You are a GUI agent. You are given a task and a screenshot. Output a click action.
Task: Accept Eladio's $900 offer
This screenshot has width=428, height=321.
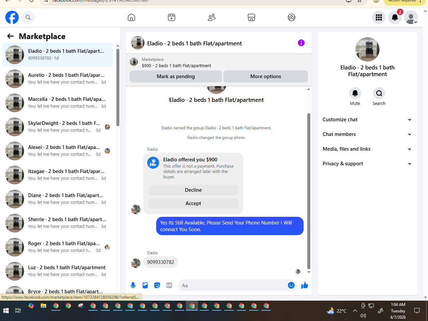point(193,203)
